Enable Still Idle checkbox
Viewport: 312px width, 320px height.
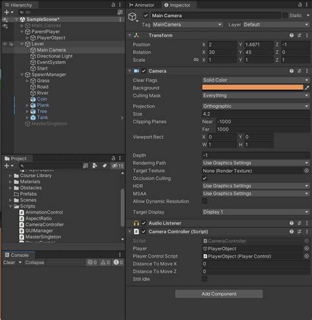point(205,279)
